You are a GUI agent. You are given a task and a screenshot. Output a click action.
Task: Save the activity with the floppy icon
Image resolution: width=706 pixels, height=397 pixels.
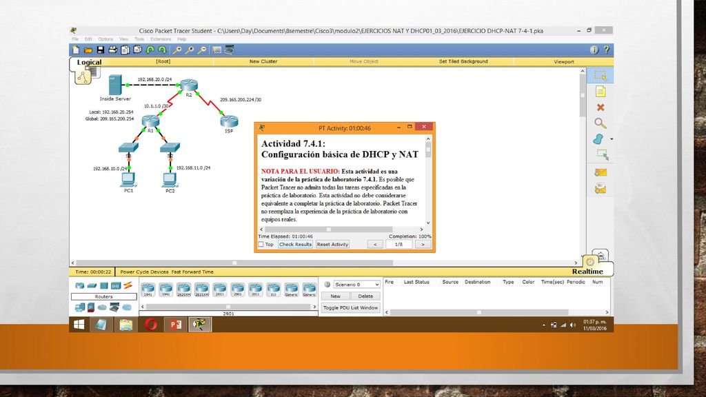[101, 50]
